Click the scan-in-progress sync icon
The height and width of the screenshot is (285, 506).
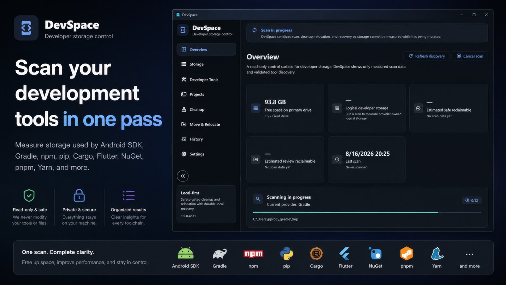pyautogui.click(x=254, y=30)
